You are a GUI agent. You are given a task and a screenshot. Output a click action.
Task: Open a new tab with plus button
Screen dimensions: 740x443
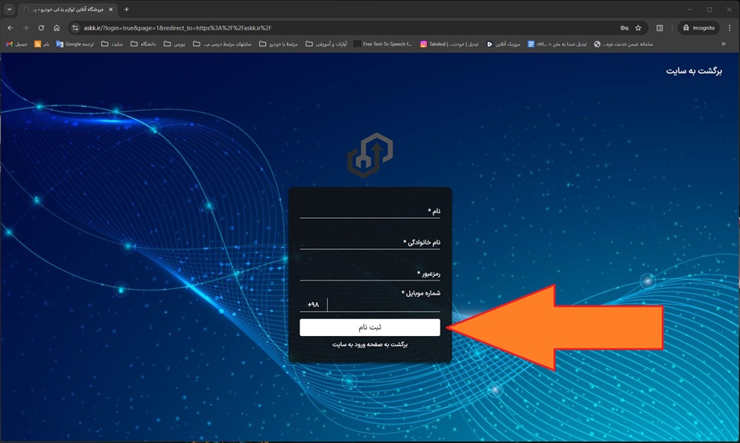(127, 9)
